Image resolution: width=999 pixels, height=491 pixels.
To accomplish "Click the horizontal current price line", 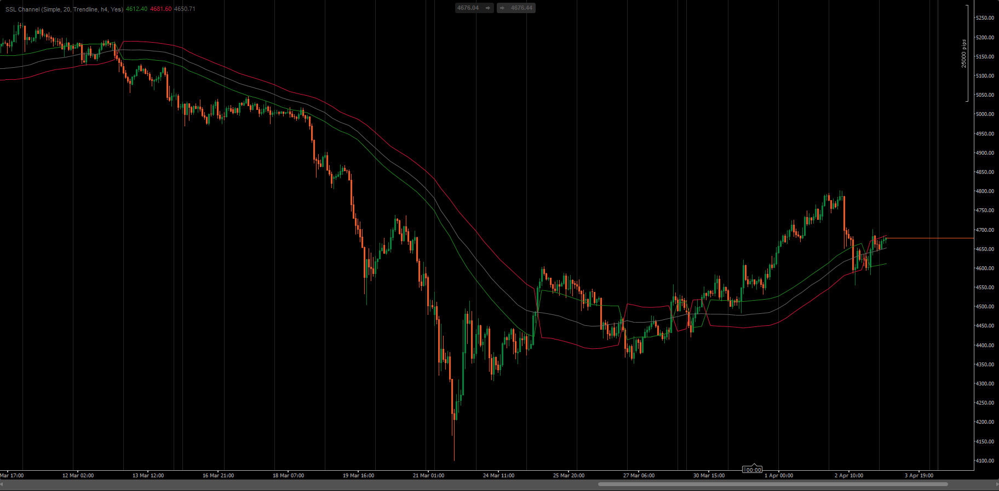I will pos(931,238).
